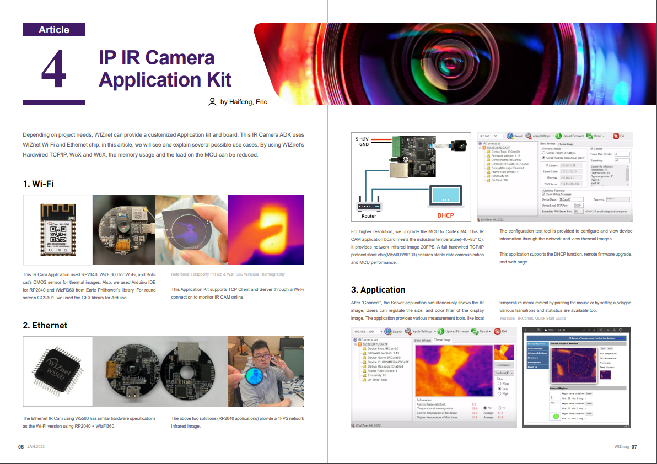This screenshot has height=464, width=657.
Task: Open Device Overview in web monitoring page sidebar
Action: [537, 344]
